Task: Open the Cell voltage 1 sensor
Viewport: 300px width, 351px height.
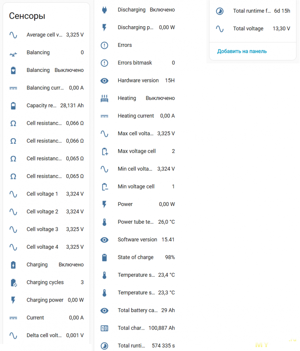Action: [x=42, y=194]
